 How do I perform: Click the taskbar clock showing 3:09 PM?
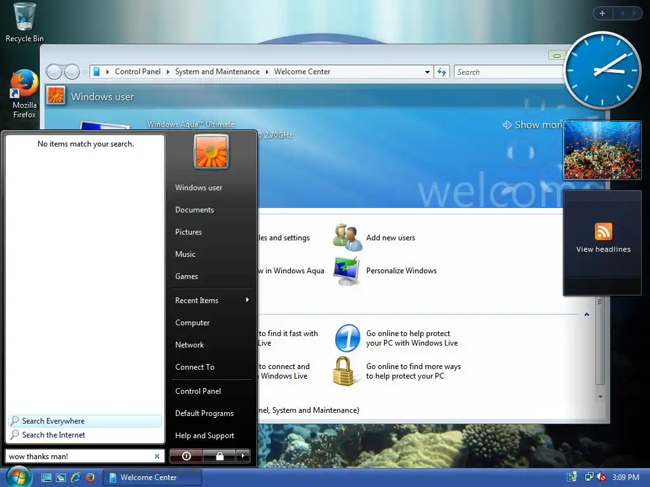pyautogui.click(x=625, y=477)
